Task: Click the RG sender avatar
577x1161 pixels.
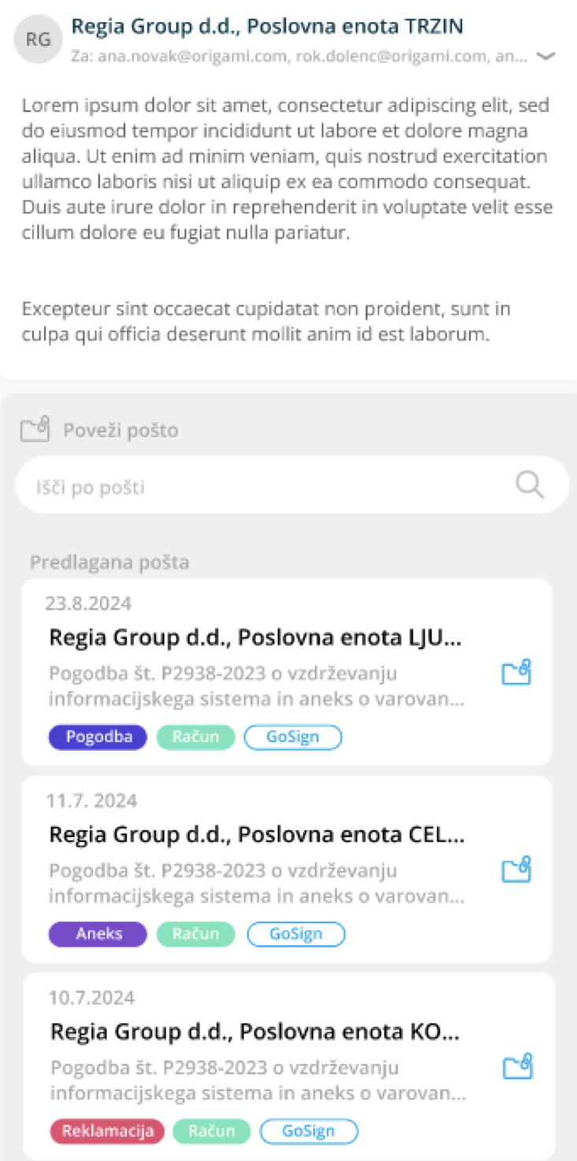Action: [38, 39]
